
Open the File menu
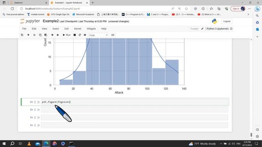point(24,29)
